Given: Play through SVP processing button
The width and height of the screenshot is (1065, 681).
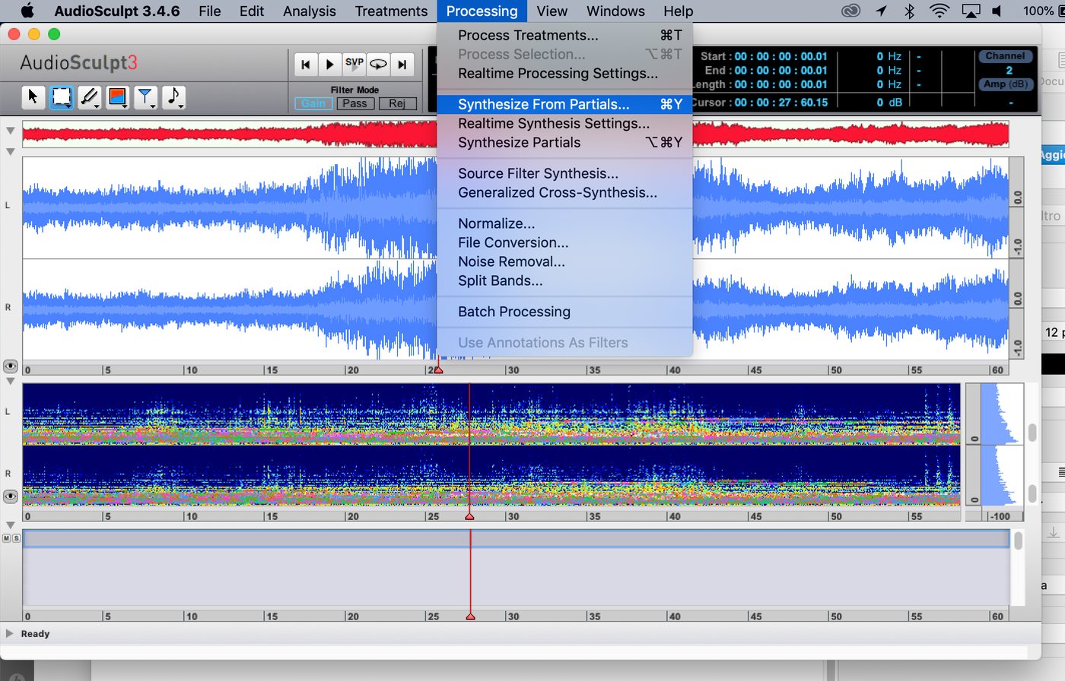Looking at the screenshot, I should tap(354, 65).
